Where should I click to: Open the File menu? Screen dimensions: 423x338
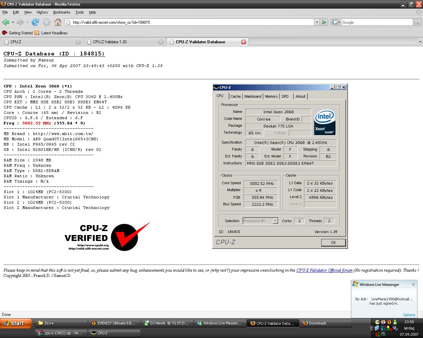coord(5,12)
